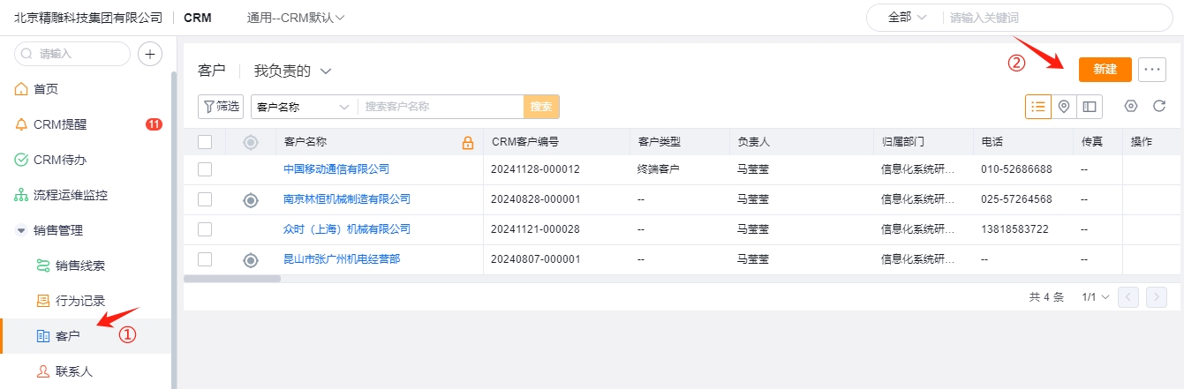Click phone number 010-52686688
This screenshot has height=389, width=1184.
(1016, 169)
